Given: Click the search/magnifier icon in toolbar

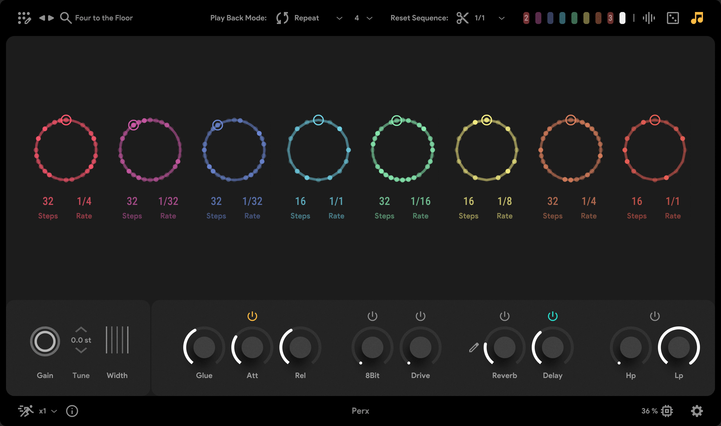Looking at the screenshot, I should 65,18.
